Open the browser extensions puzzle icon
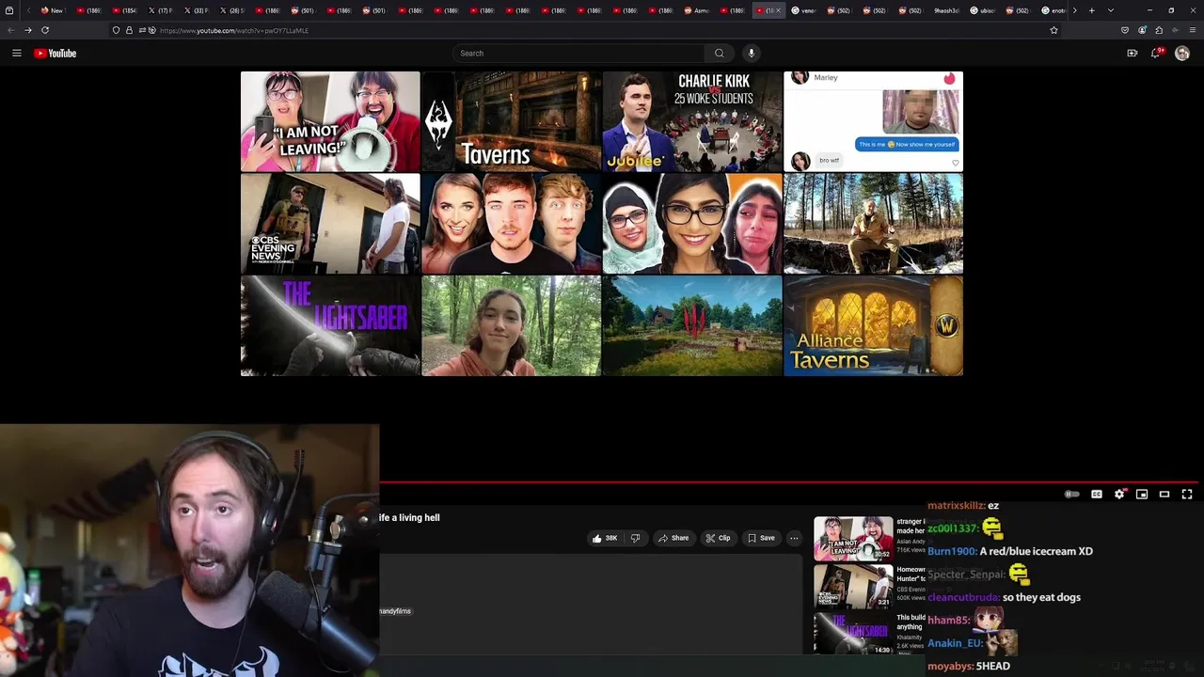 [1159, 30]
